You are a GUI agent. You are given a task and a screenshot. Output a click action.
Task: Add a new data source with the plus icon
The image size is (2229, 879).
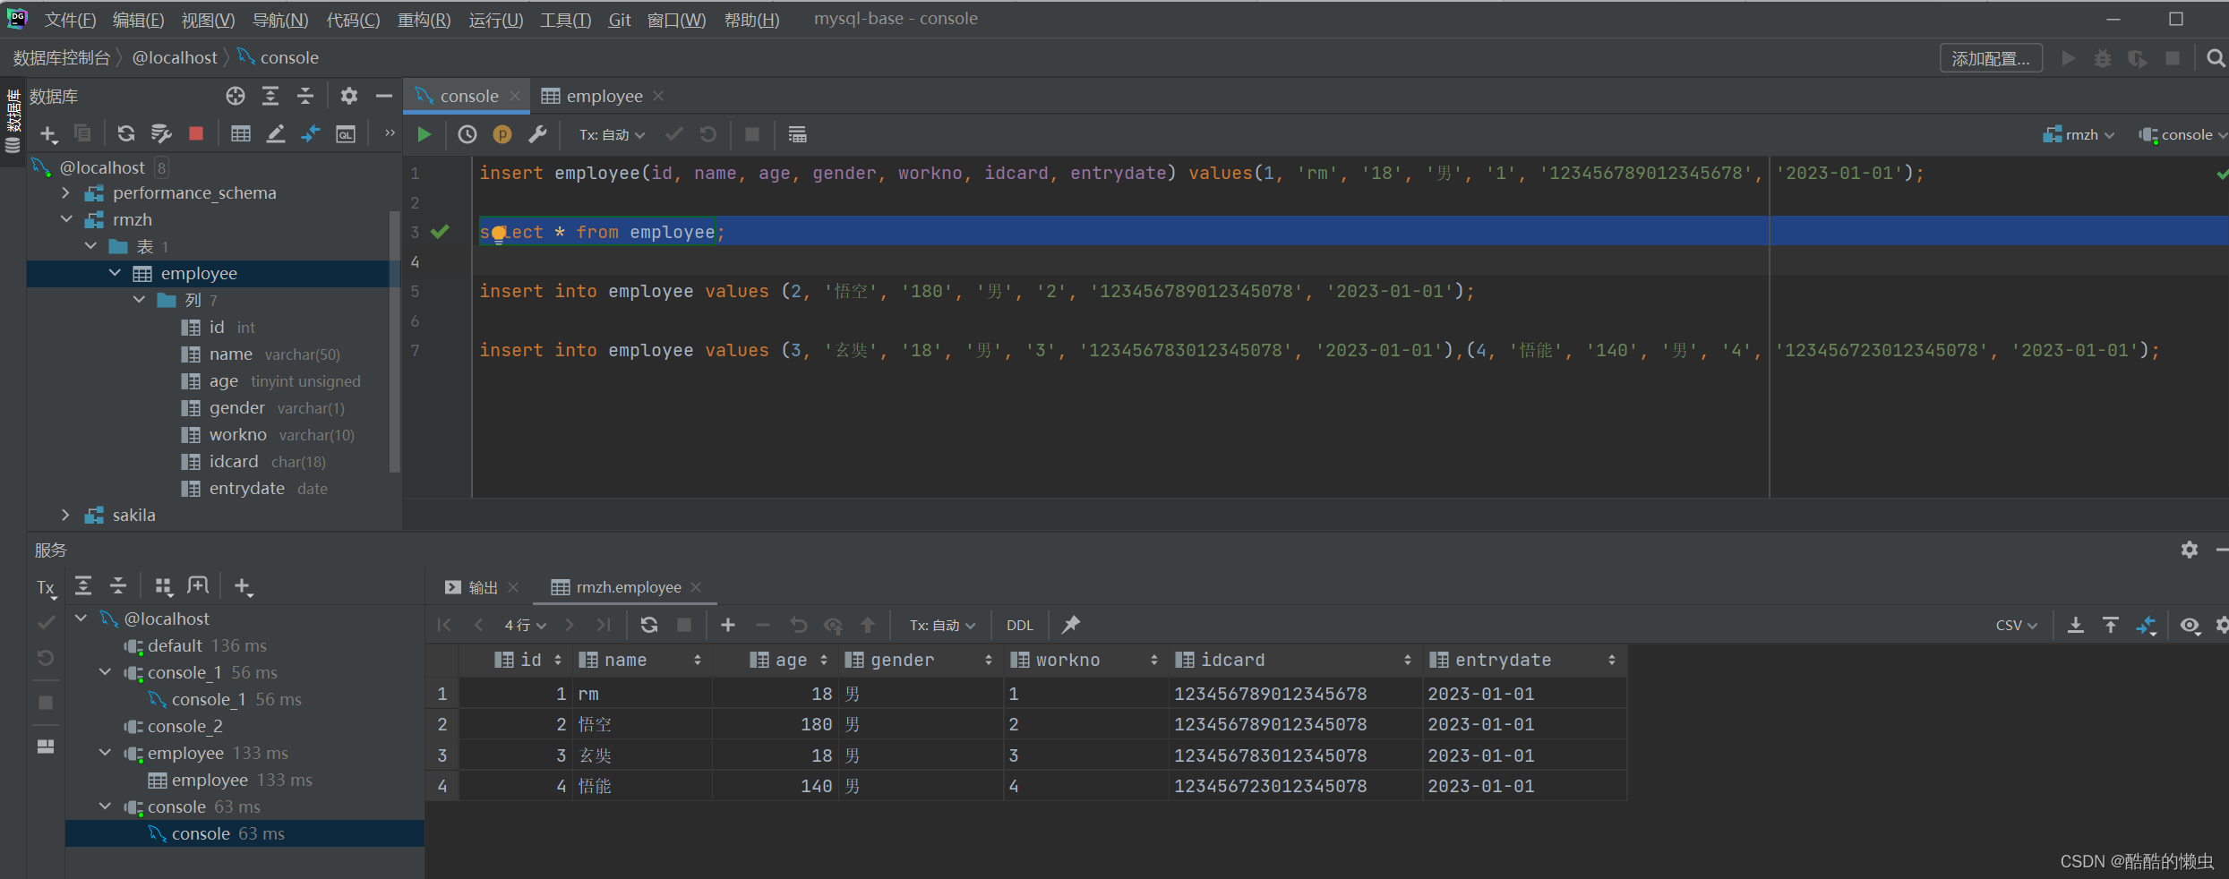[48, 134]
